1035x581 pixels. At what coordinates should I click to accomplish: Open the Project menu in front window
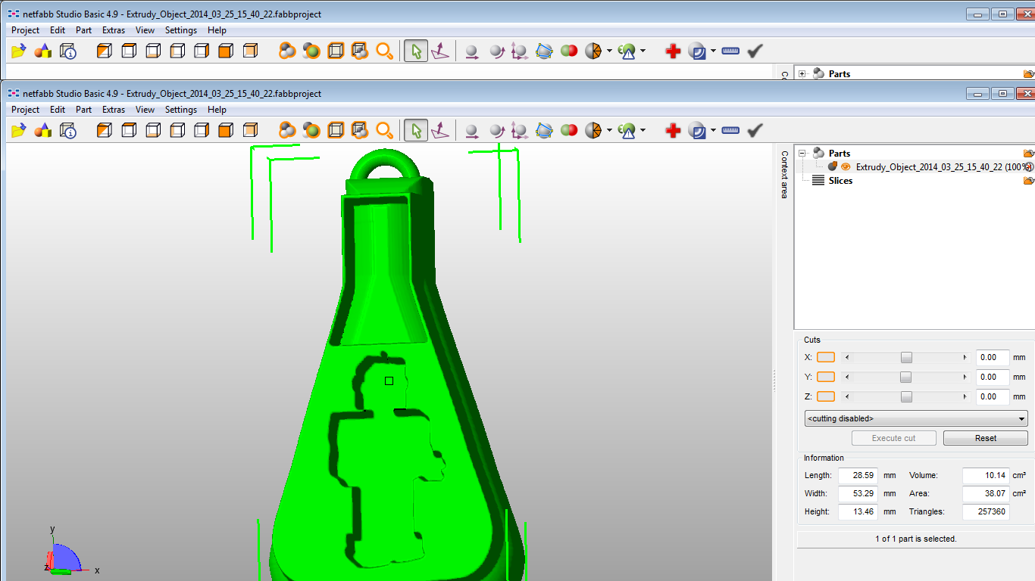(x=25, y=110)
